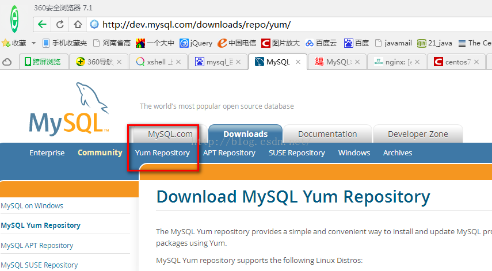This screenshot has height=271, width=492.
Task: Click the MySQL dolphin logo
Action: 69,109
